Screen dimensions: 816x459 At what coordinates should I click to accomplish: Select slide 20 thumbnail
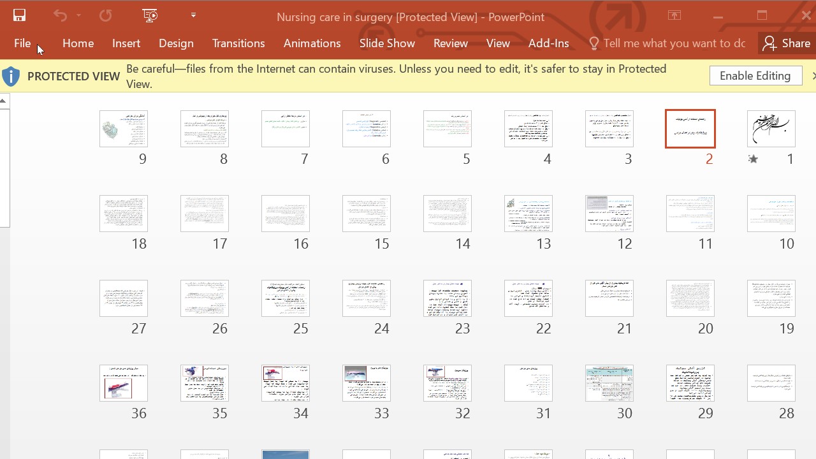point(690,298)
